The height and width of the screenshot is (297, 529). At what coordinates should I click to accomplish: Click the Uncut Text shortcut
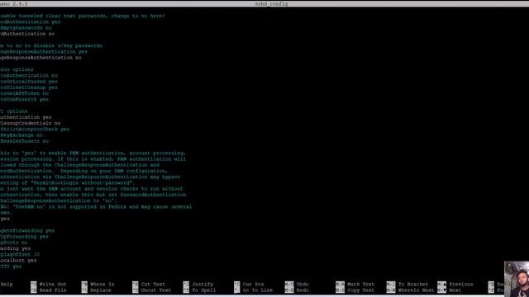[152, 290]
